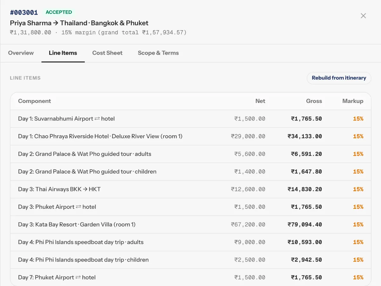This screenshot has height=286, width=381.
Task: Select Phi Phi Islands day trip · children row
Action: click(x=190, y=260)
